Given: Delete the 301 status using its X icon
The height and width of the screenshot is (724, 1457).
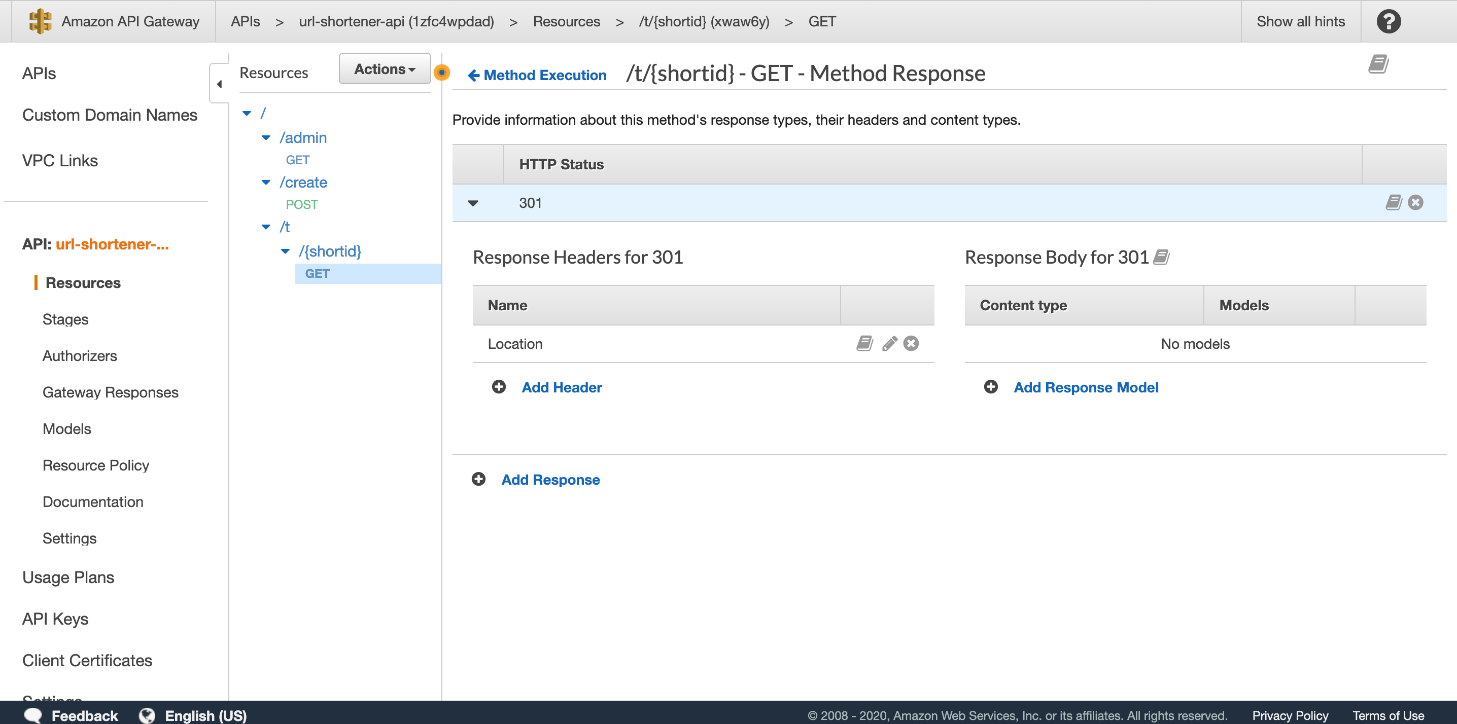Looking at the screenshot, I should (1415, 202).
